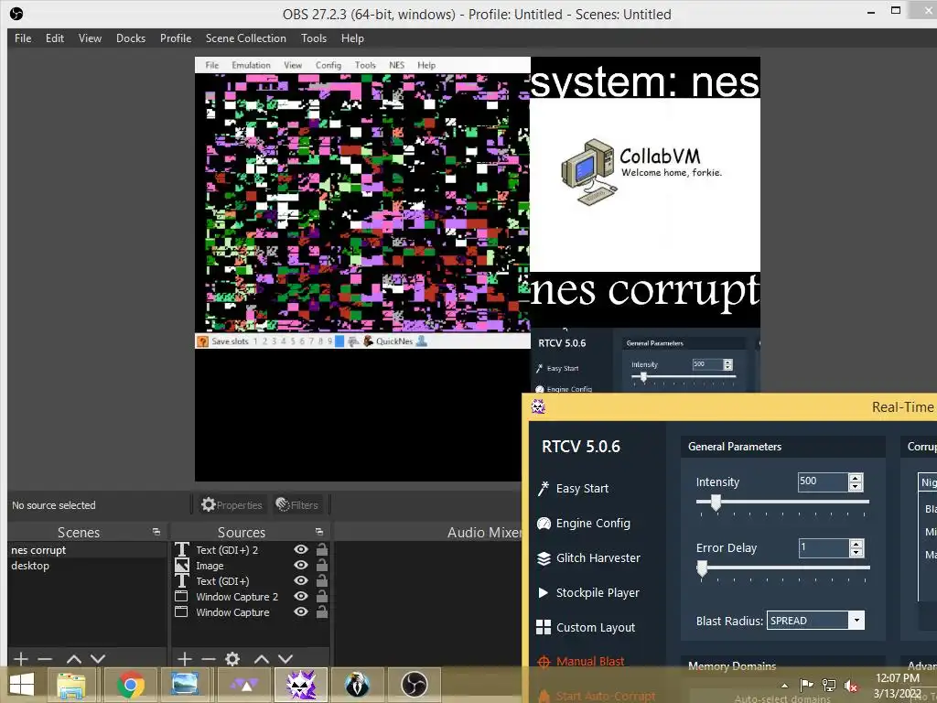Lock the Window Capture 2 source

(321, 596)
